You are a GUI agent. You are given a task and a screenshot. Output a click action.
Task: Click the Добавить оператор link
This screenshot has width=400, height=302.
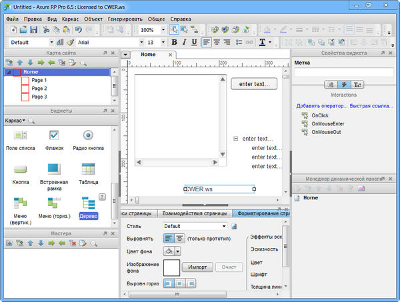tap(319, 106)
